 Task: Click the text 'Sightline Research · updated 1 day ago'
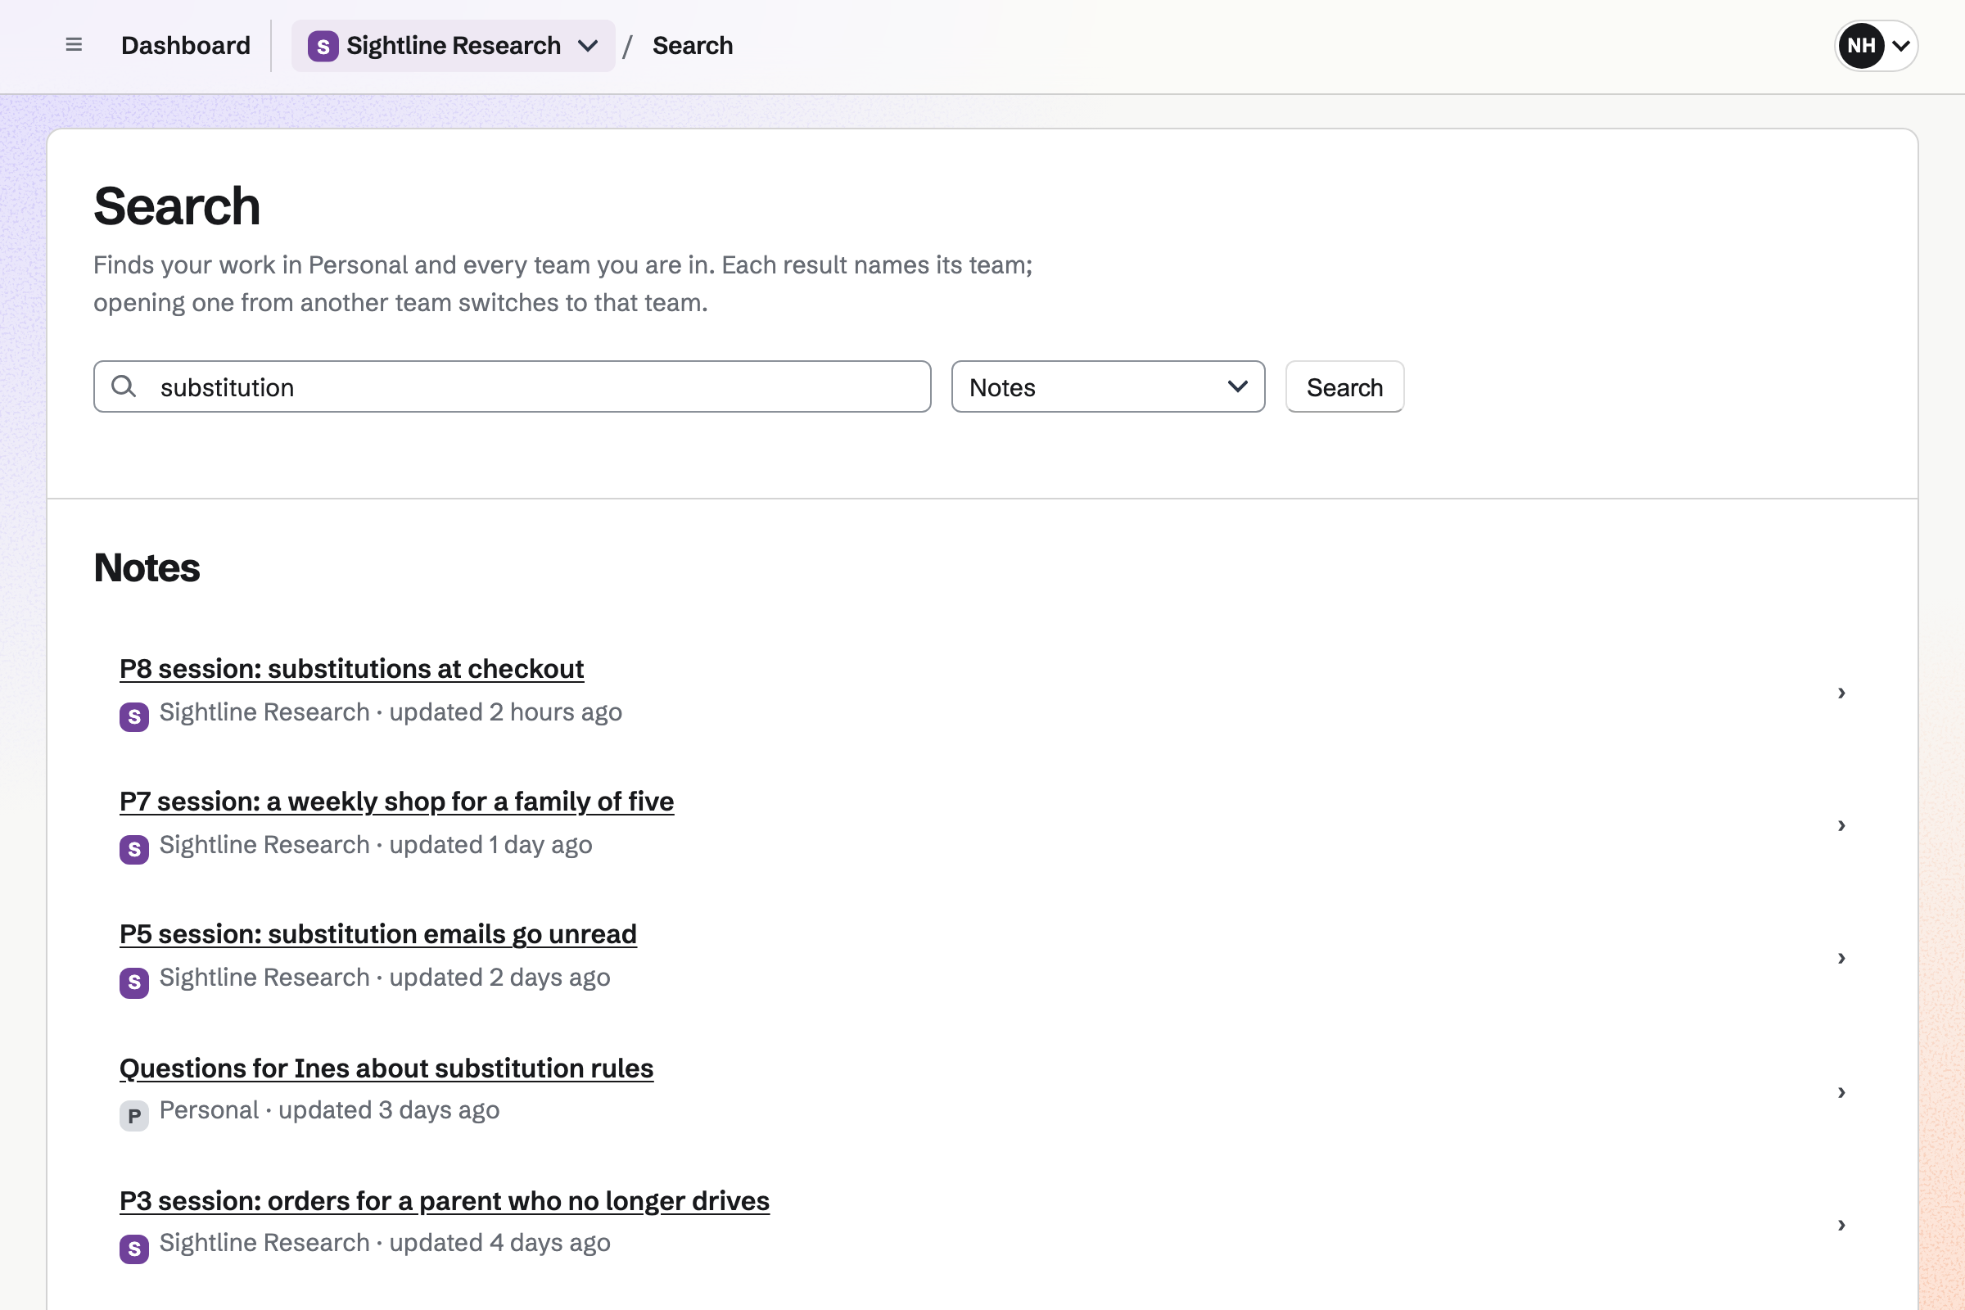click(376, 846)
